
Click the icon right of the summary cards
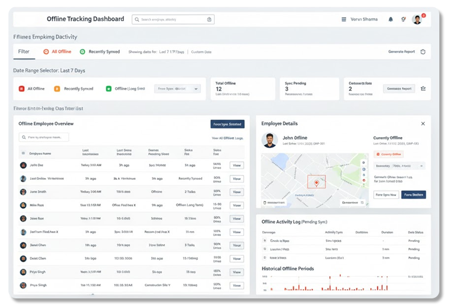(x=423, y=88)
